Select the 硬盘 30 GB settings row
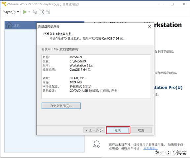This screenshot has height=158, width=190. [x=96, y=78]
